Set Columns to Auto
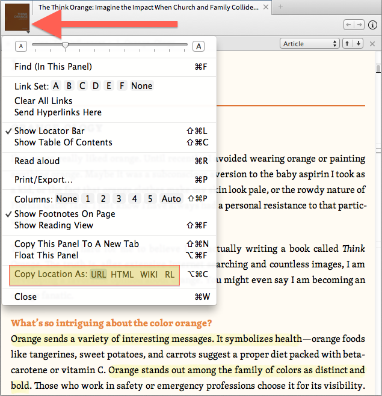Image resolution: width=382 pixels, height=396 pixels. point(171,199)
